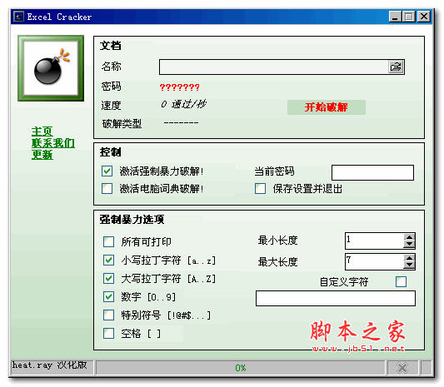Toggle 大写拉丁字符 [A..Z] checkbox

[x=109, y=279]
